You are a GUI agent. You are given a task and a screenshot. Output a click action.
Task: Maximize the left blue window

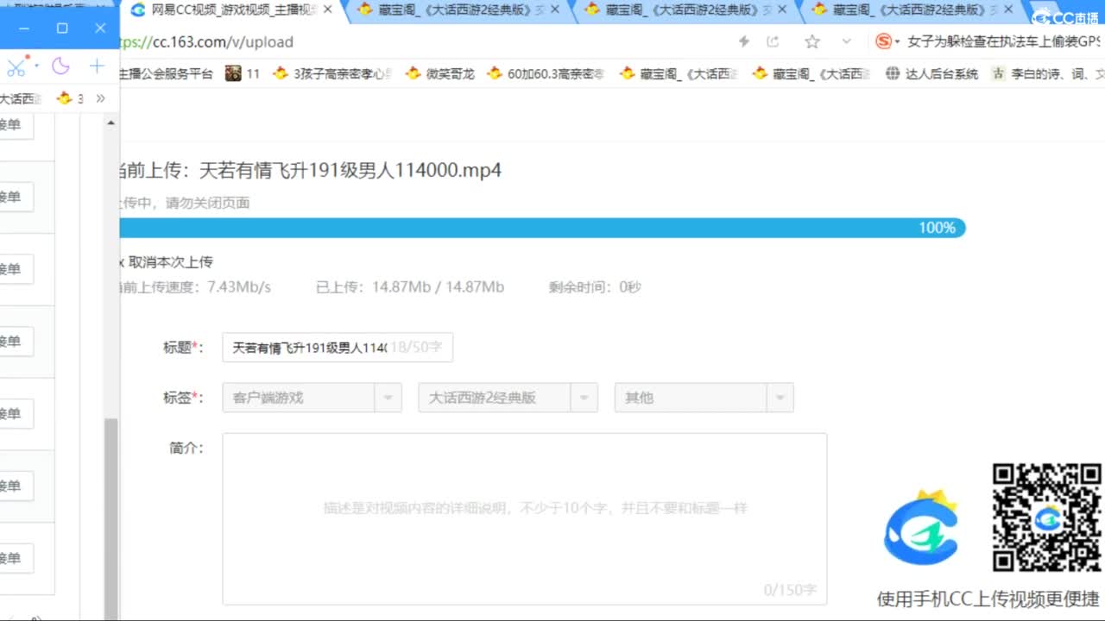pyautogui.click(x=62, y=28)
